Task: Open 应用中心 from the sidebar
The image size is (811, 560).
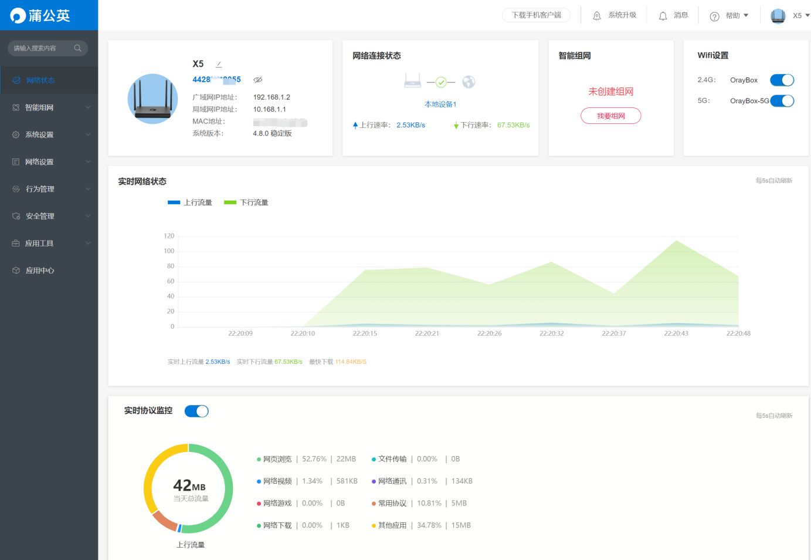Action: click(40, 271)
